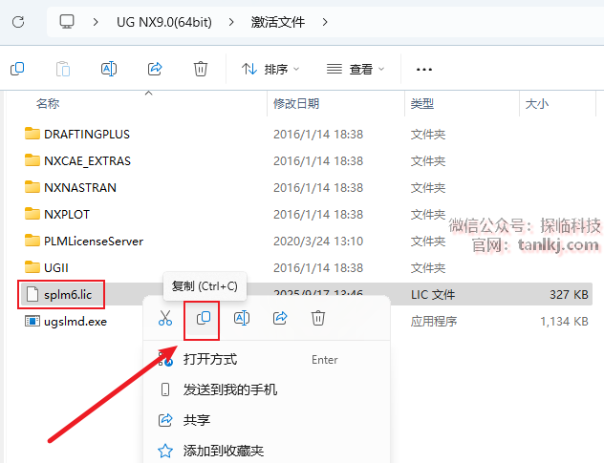Viewport: 604px width, 463px height.
Task: Copy via context menu copy icon
Action: pyautogui.click(x=204, y=318)
